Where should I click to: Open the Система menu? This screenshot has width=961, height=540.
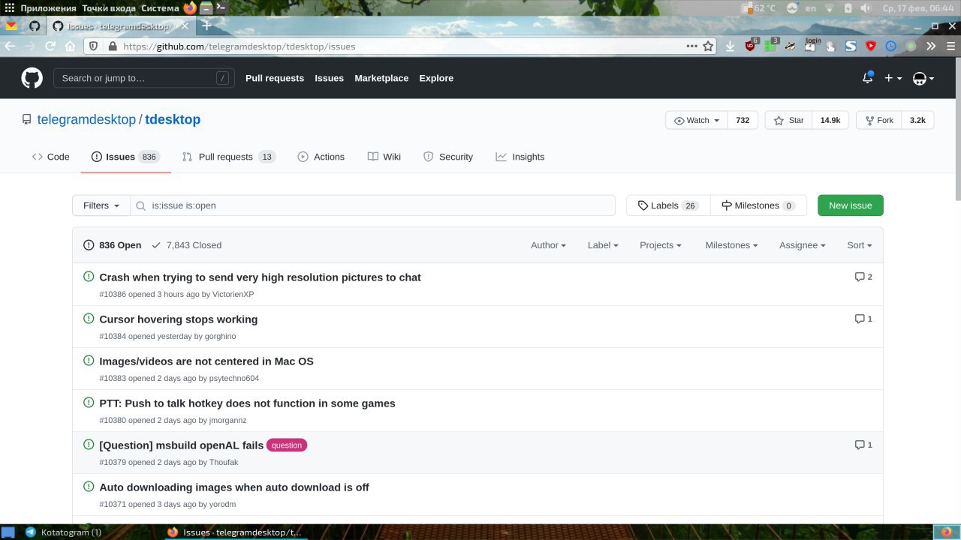(x=160, y=7)
